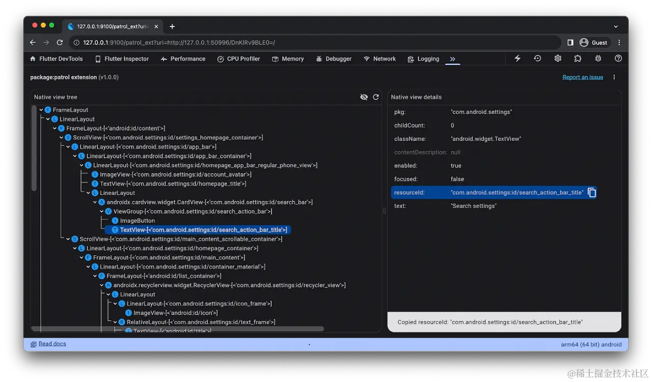This screenshot has height=382, width=652.
Task: Select the homepage_title TextView row
Action: (169, 184)
